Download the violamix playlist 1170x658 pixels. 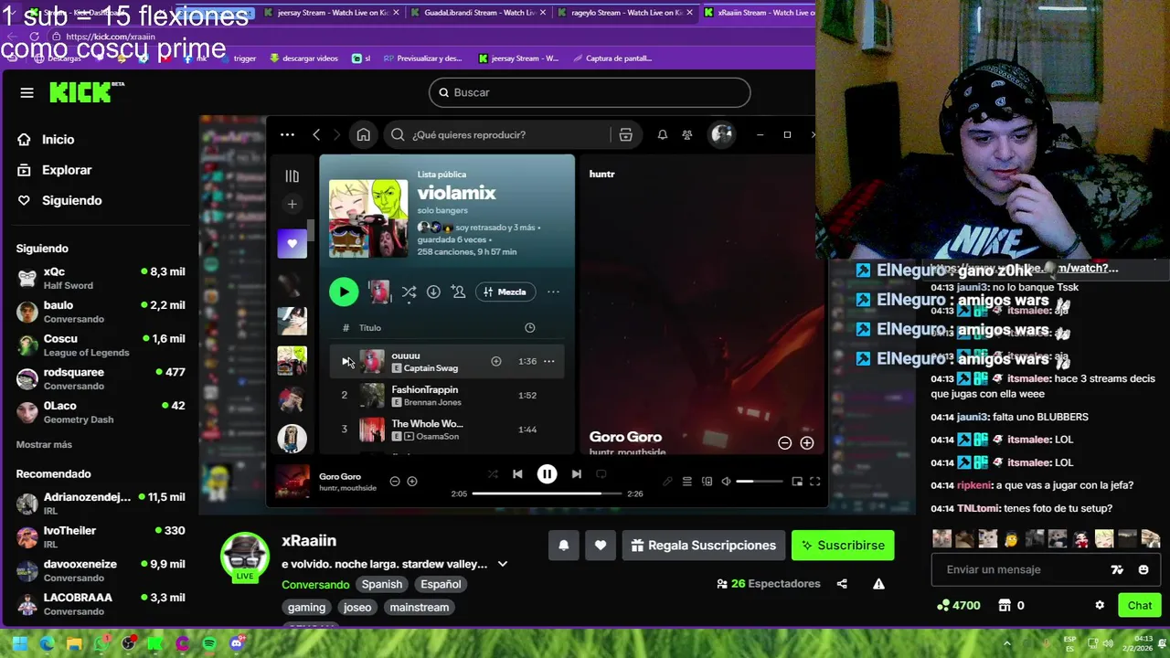point(433,292)
